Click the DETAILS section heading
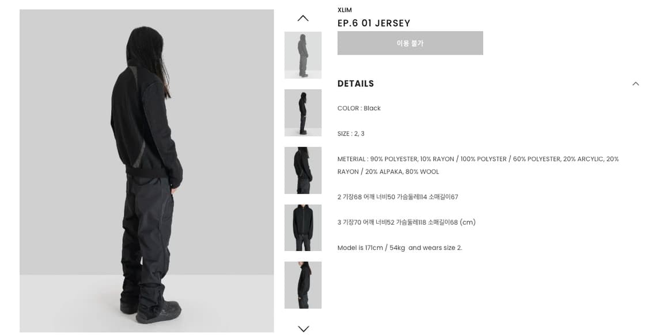The width and height of the screenshot is (648, 335). (x=355, y=84)
